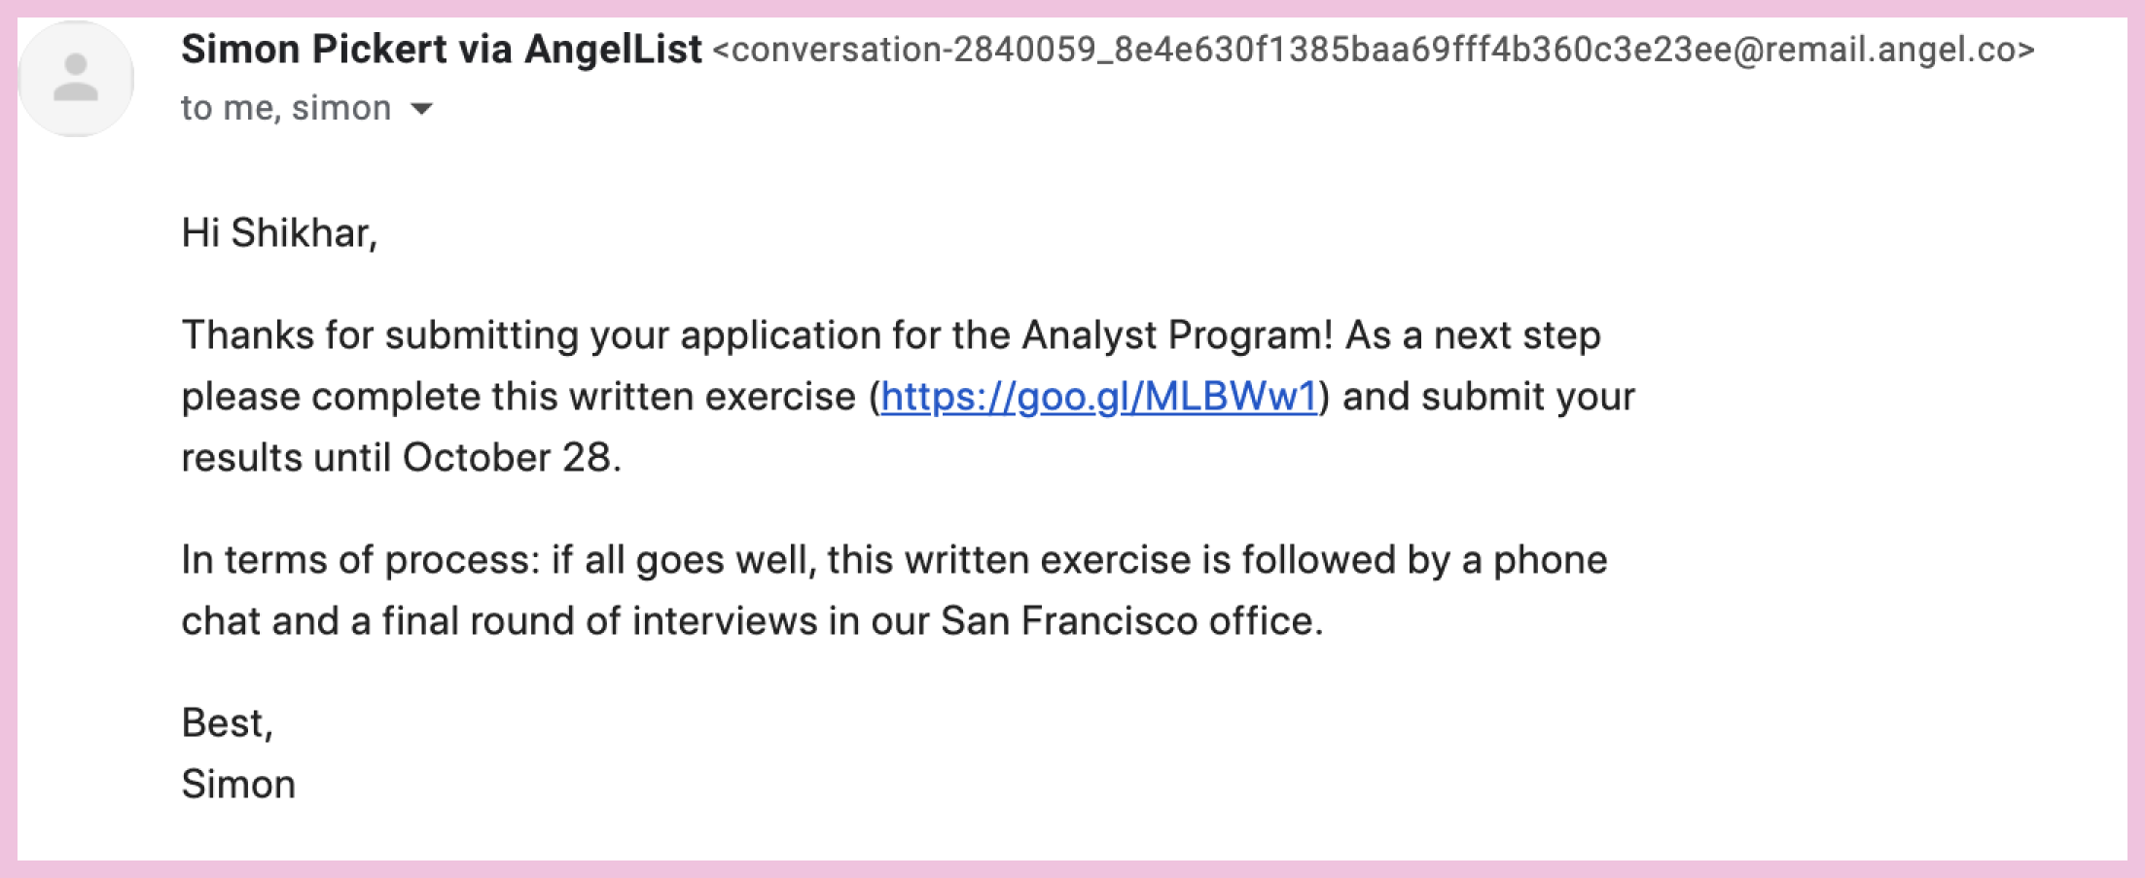This screenshot has width=2145, height=878.
Task: Expand recipient details arrow next to 'to me, simon'
Action: pyautogui.click(x=421, y=109)
